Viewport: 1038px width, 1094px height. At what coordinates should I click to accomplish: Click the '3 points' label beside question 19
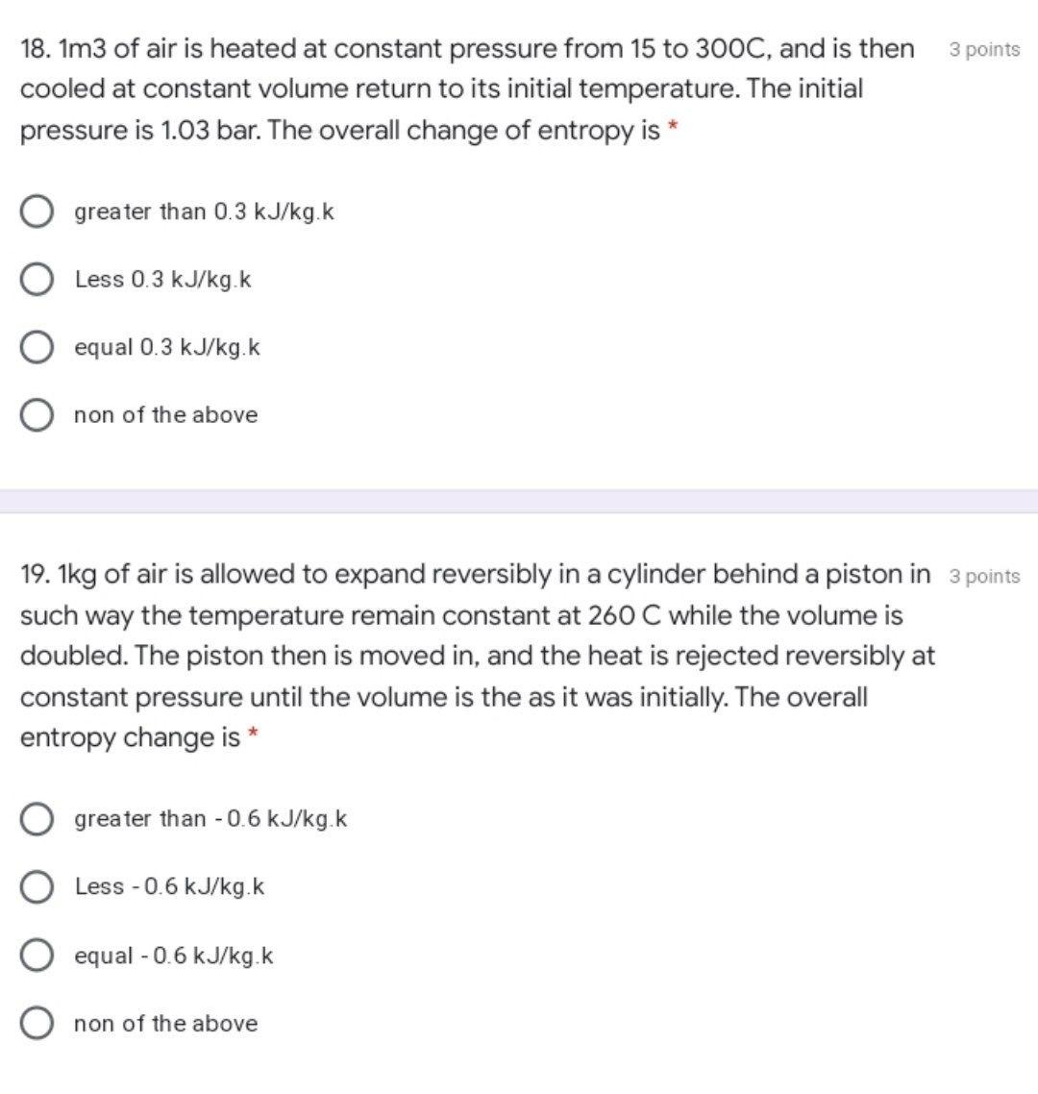pyautogui.click(x=984, y=576)
